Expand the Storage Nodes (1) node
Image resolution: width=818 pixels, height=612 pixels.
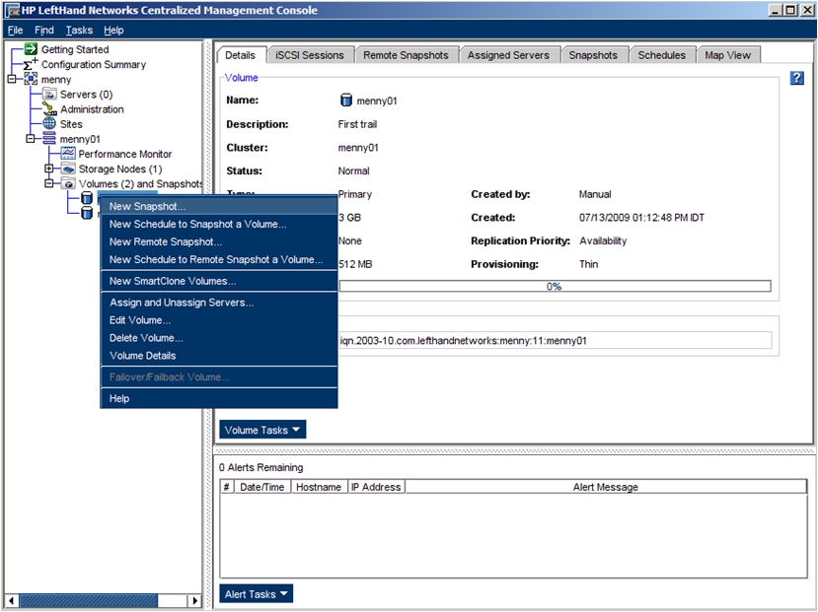49,169
